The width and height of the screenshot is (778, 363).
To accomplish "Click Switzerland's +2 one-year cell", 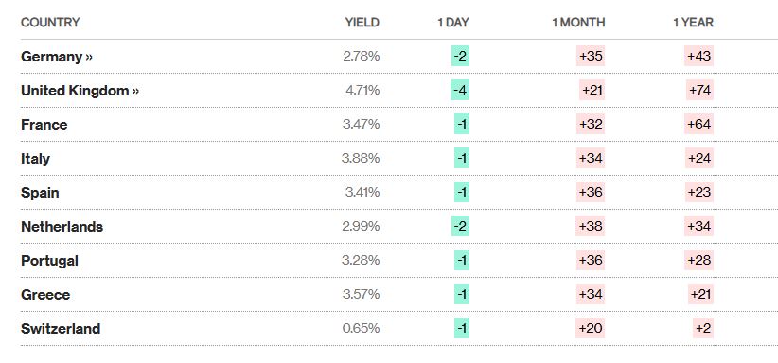I will pyautogui.click(x=703, y=328).
